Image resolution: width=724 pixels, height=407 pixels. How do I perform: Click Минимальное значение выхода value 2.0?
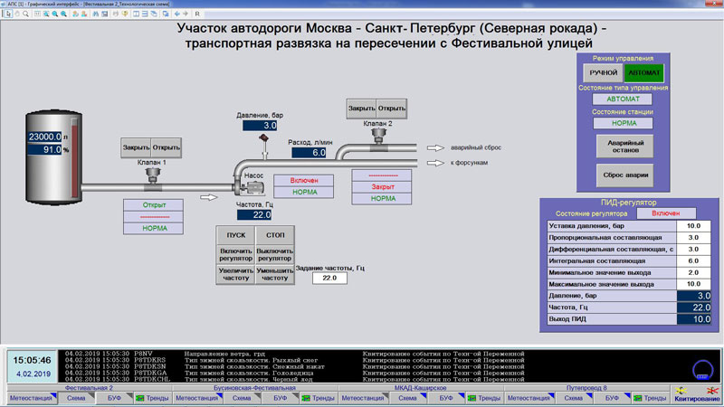pos(693,272)
